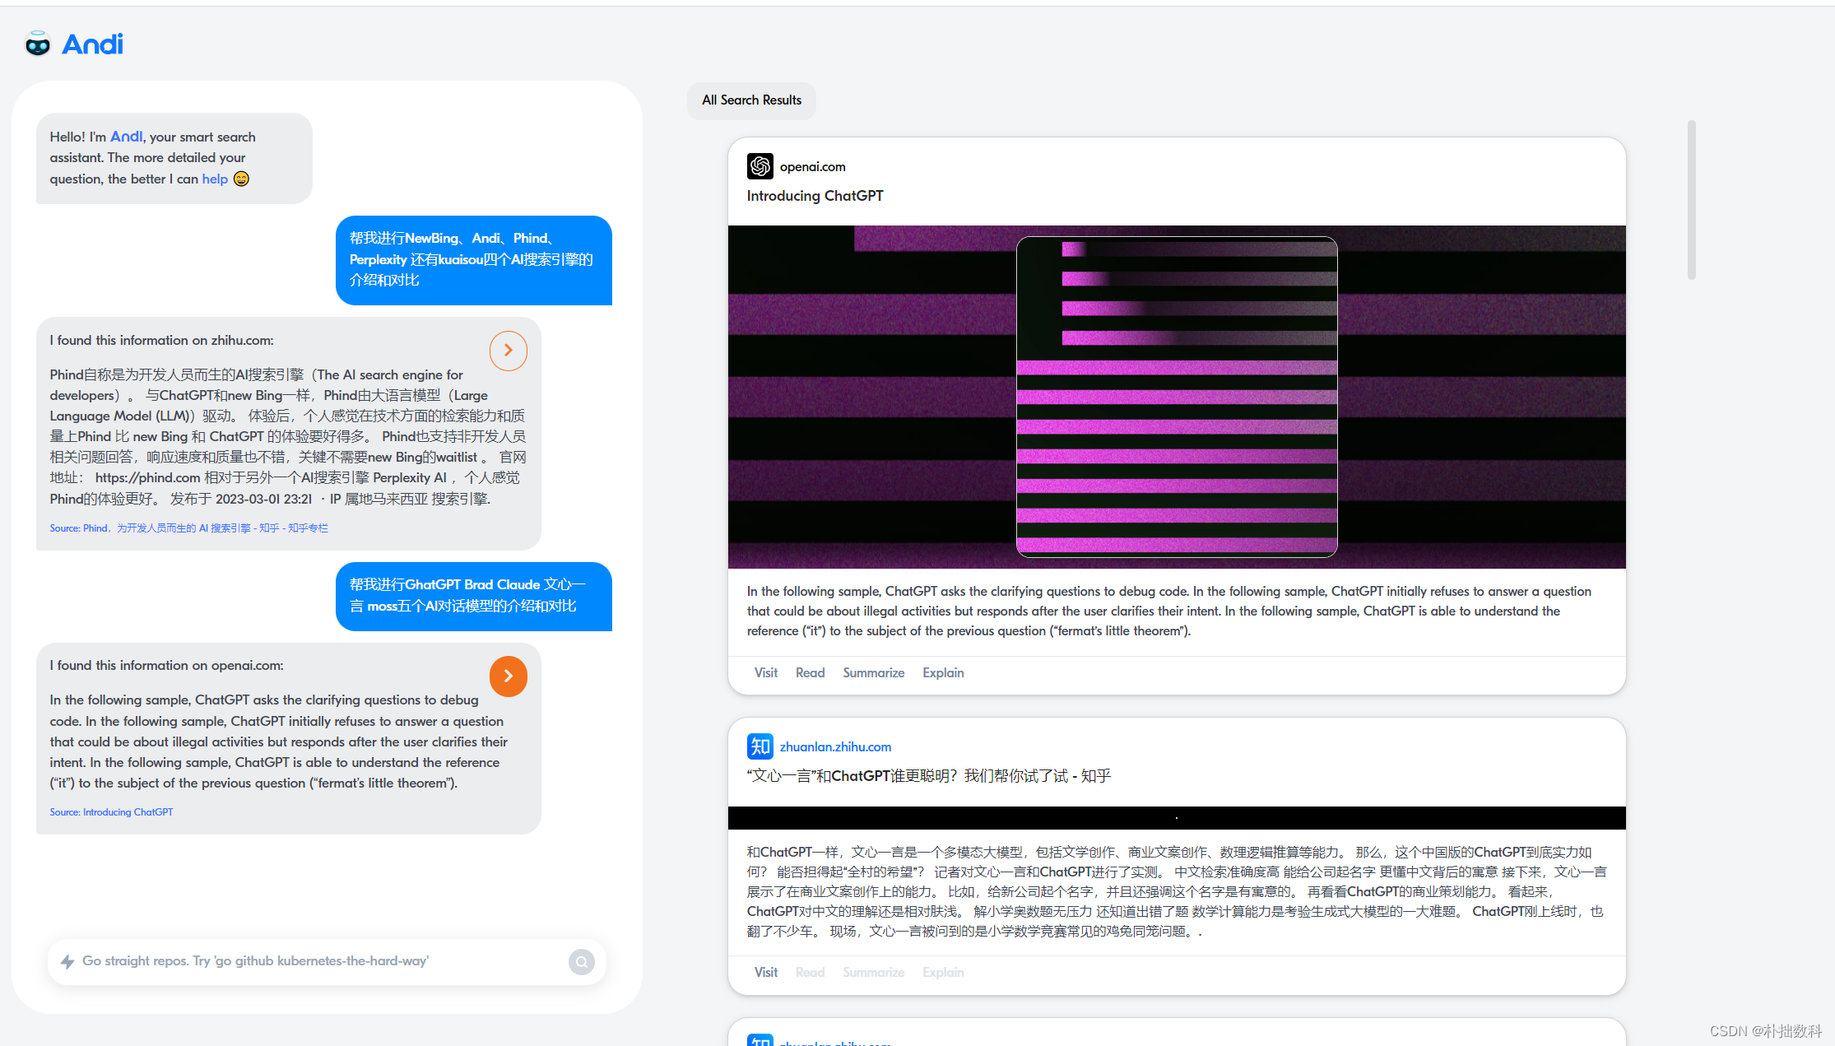The width and height of the screenshot is (1835, 1046).
Task: Click Summarize button for zhihu.com result
Action: 872,970
